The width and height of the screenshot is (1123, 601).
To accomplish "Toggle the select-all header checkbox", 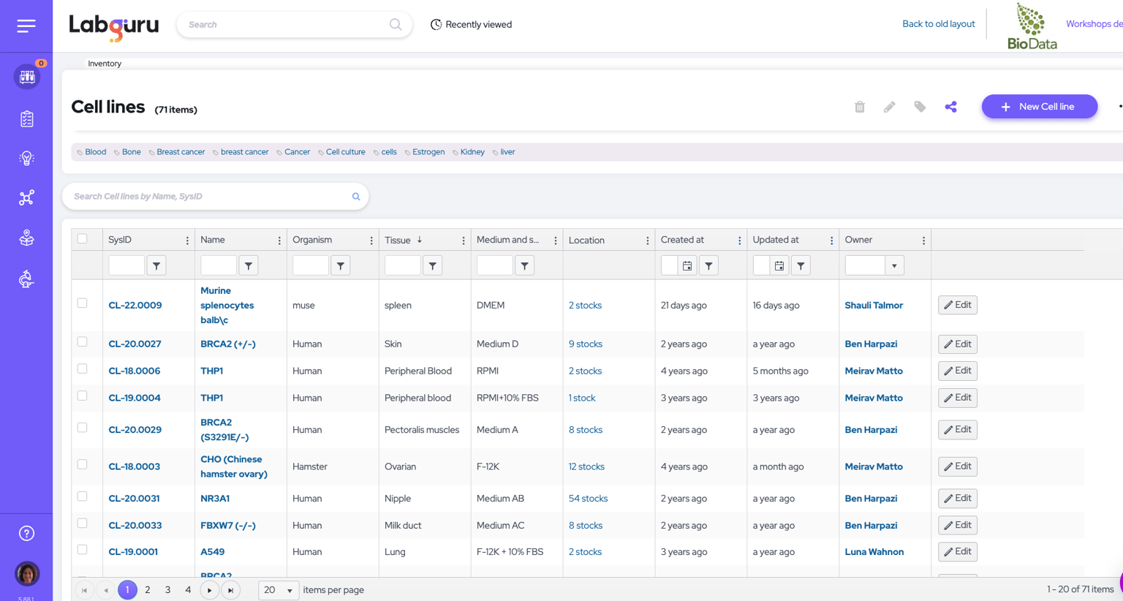I will 83,239.
